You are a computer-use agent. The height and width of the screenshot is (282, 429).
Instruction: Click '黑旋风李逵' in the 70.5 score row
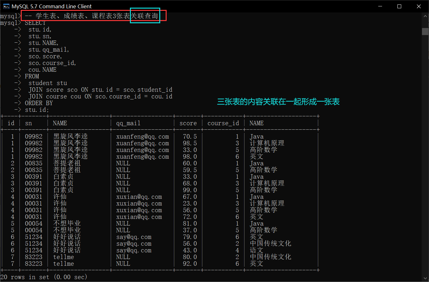point(70,137)
